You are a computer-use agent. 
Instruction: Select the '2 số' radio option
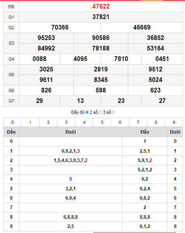point(100,112)
